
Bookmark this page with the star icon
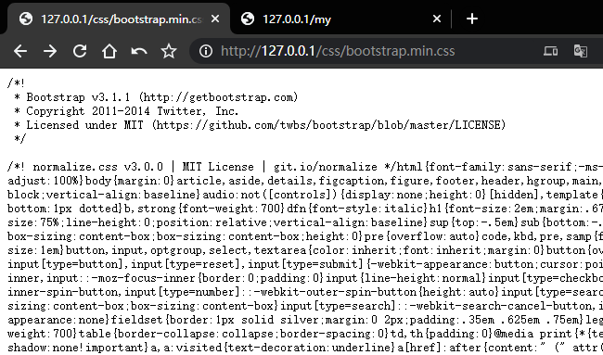tap(169, 51)
